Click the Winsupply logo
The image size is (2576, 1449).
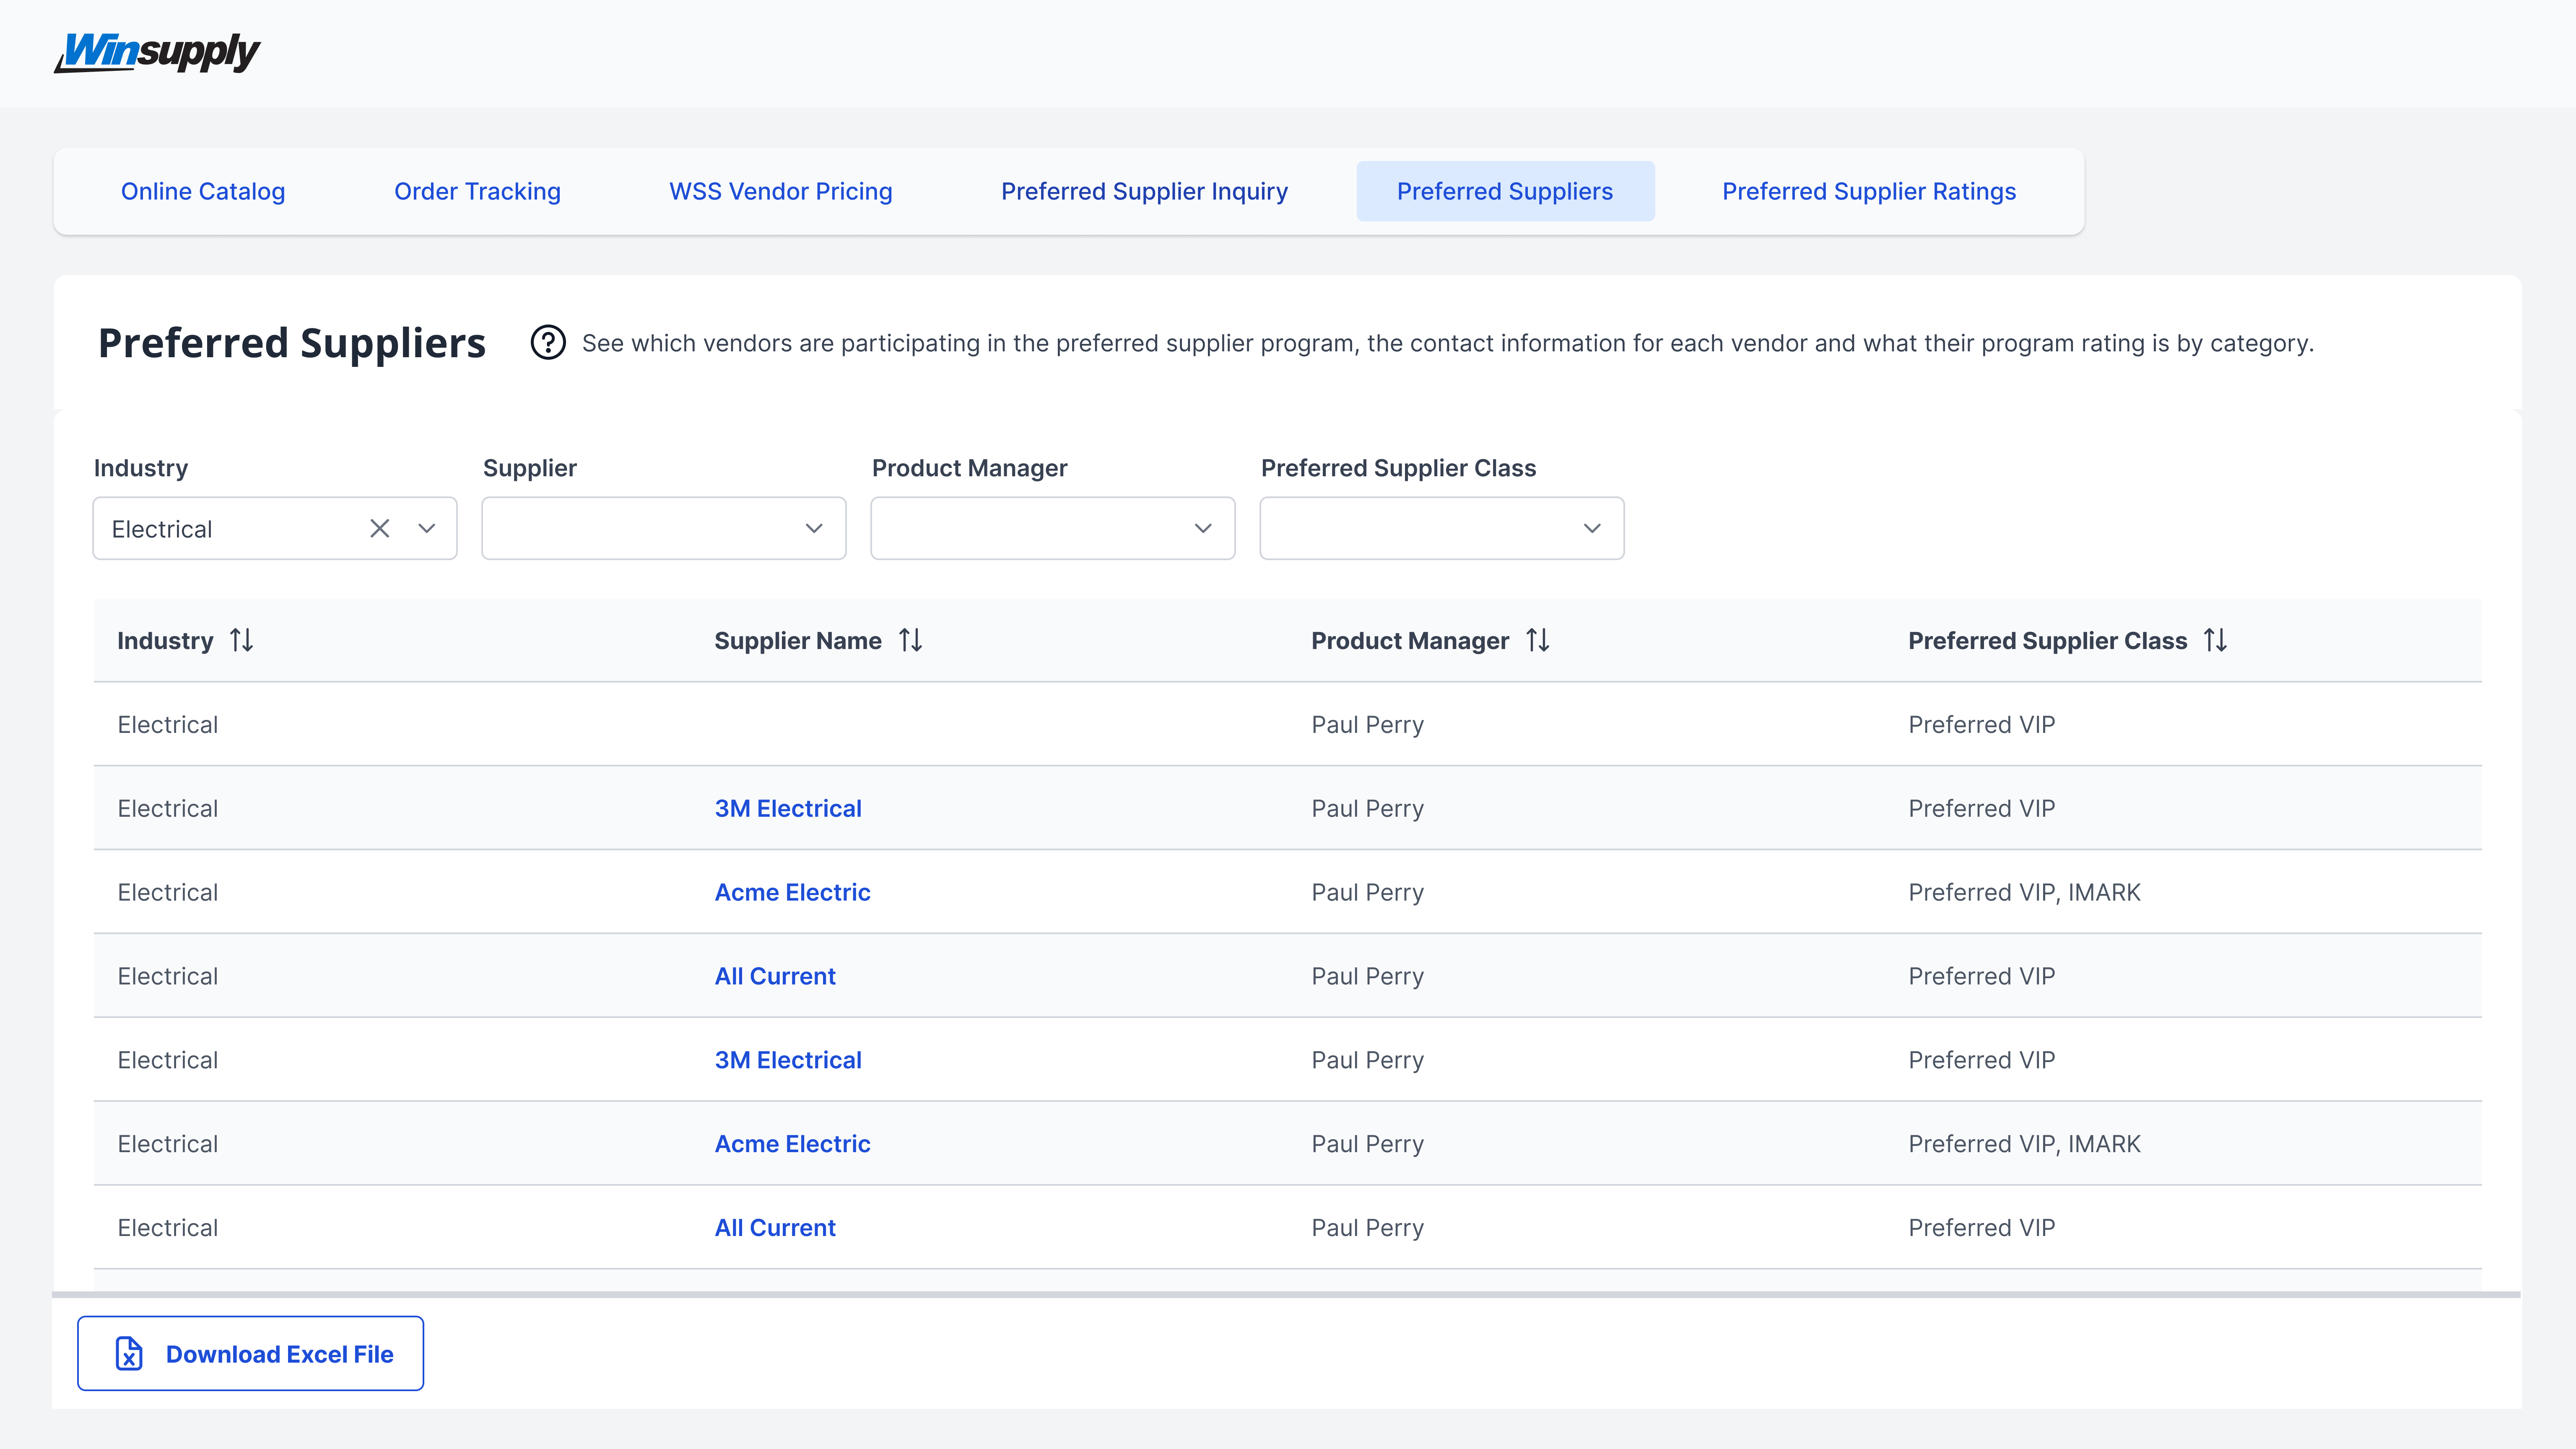click(157, 52)
